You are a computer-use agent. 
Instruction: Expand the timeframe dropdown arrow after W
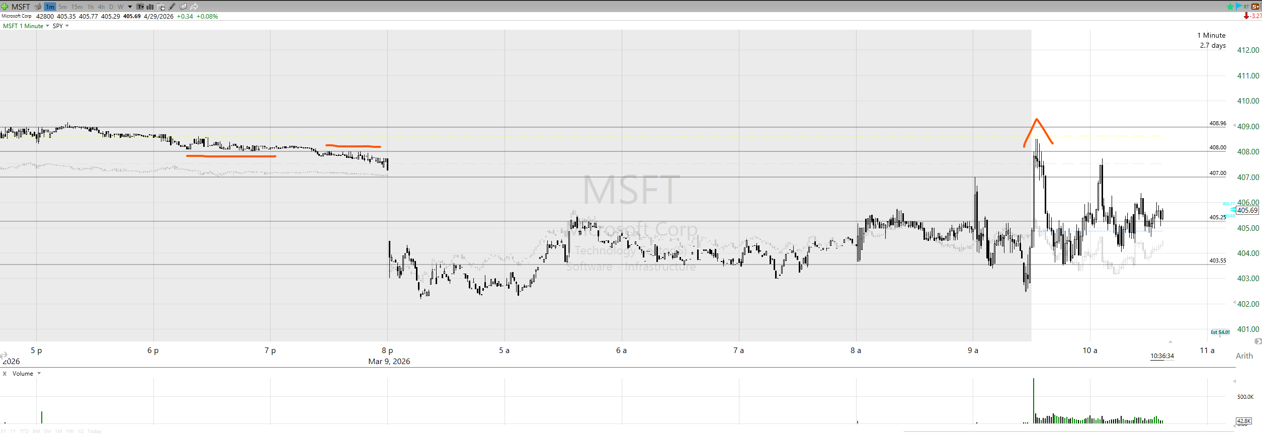click(130, 7)
